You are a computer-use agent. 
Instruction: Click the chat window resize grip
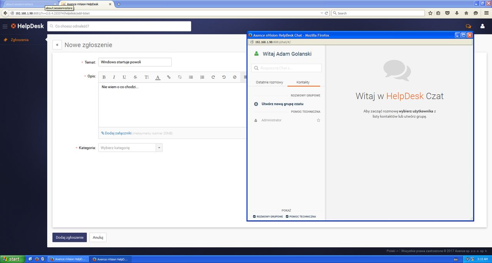click(471, 219)
